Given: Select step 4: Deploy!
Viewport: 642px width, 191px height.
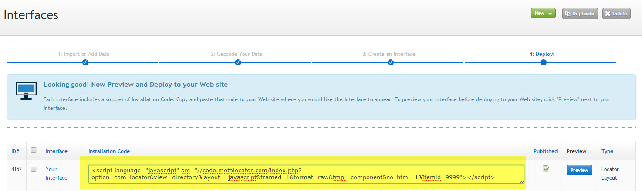Looking at the screenshot, I should tap(542, 54).
